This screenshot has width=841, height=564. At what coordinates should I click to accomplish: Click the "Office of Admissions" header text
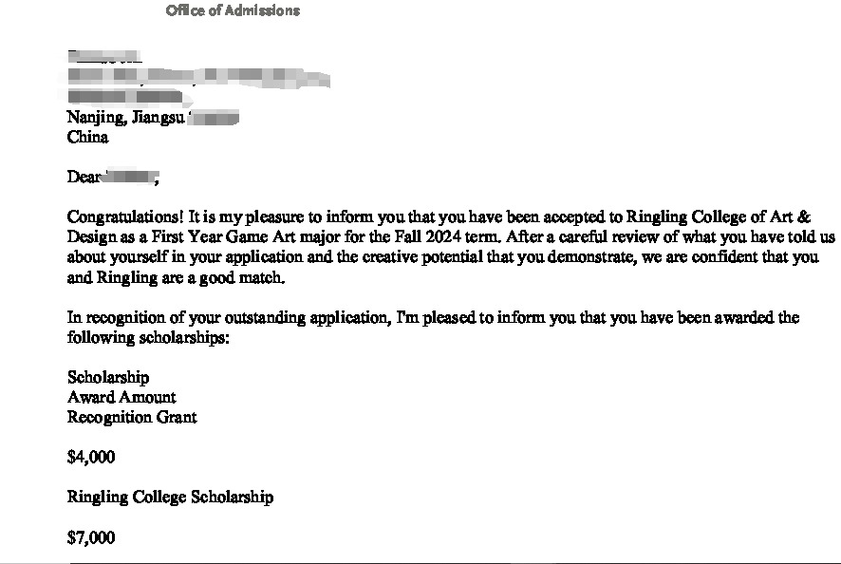[x=233, y=10]
